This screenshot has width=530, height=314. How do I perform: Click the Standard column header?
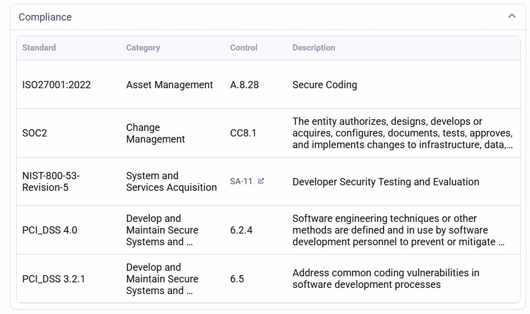click(39, 48)
